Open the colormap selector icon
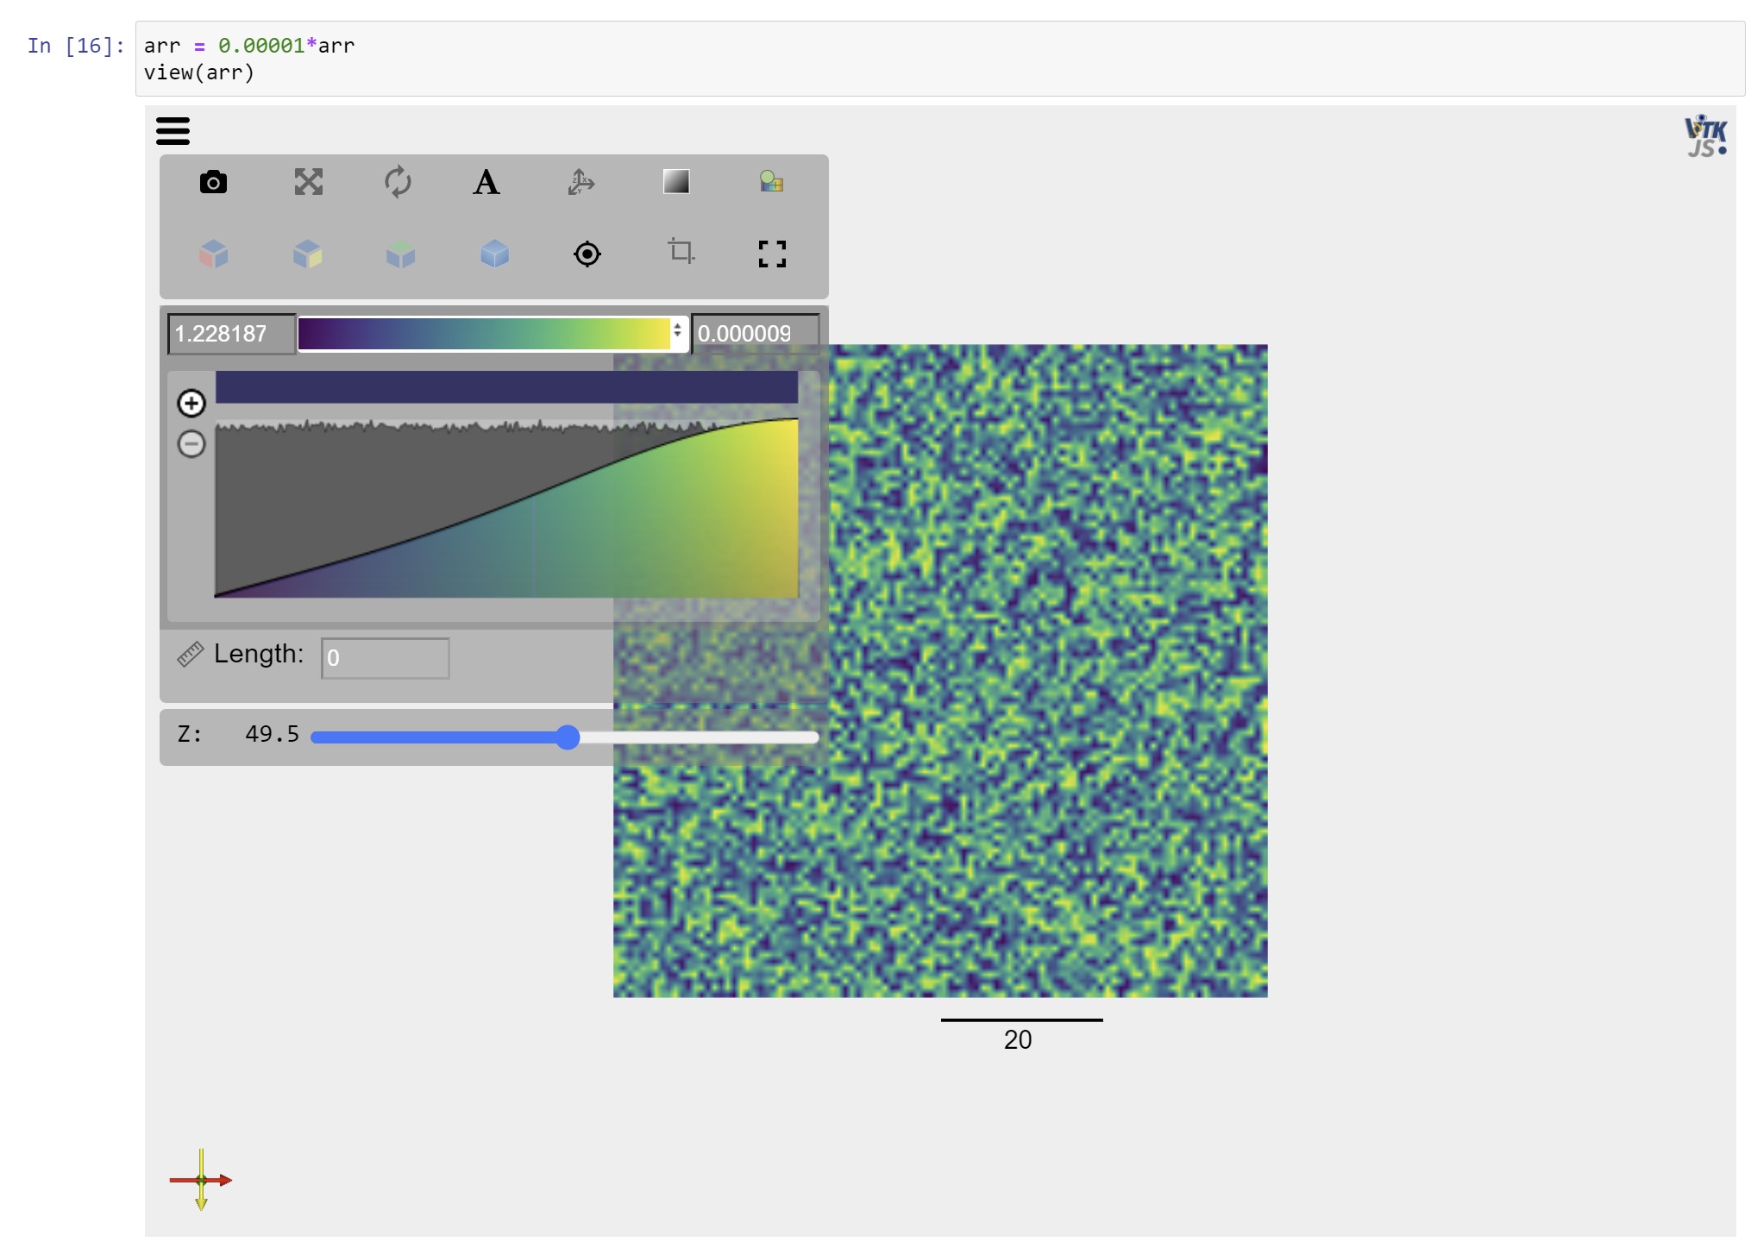1751x1242 pixels. click(x=771, y=181)
